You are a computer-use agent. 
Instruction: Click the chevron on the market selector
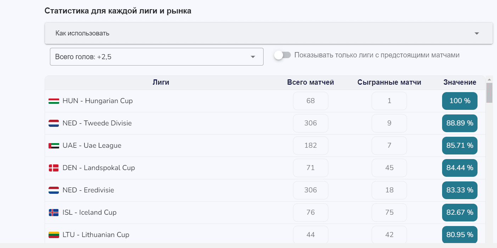coord(253,57)
